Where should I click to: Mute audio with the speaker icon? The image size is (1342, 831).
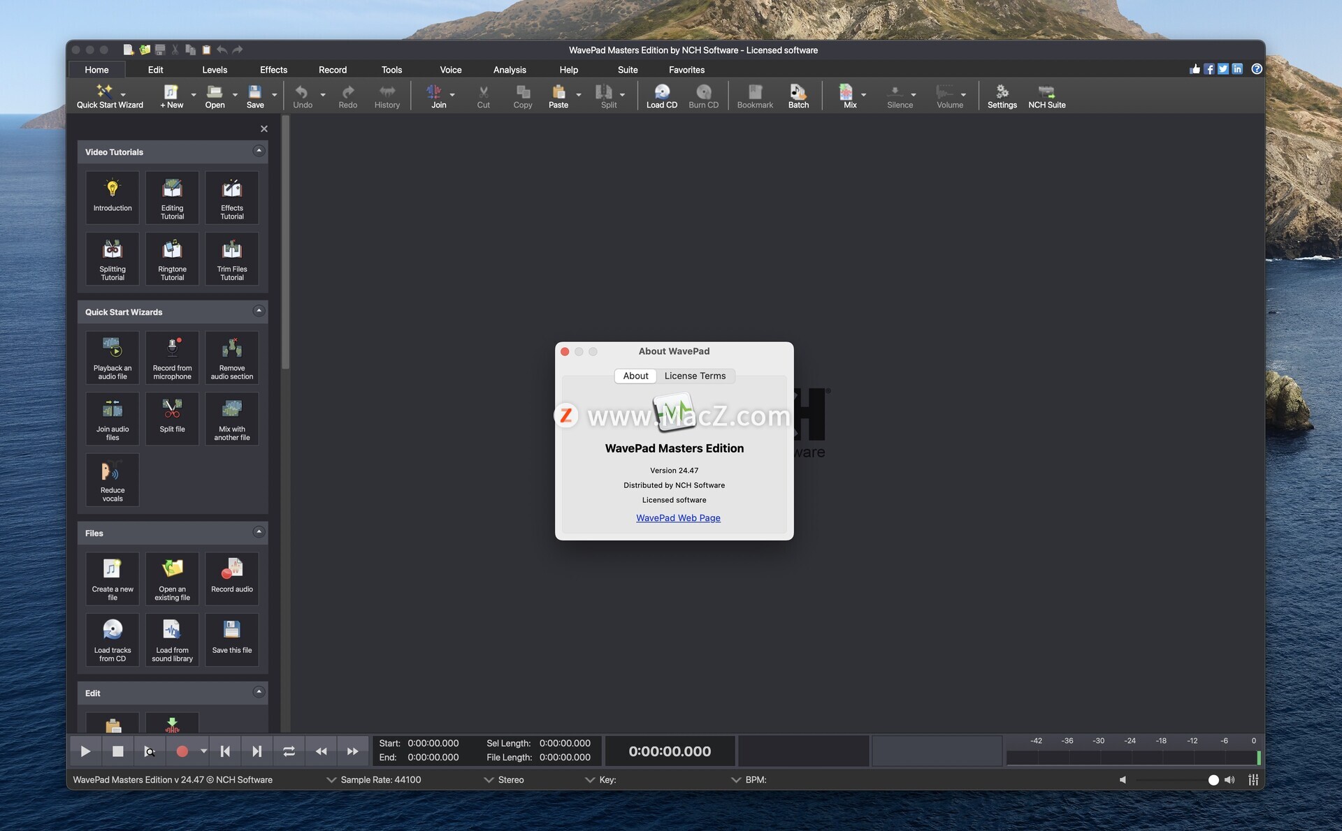click(x=1123, y=780)
